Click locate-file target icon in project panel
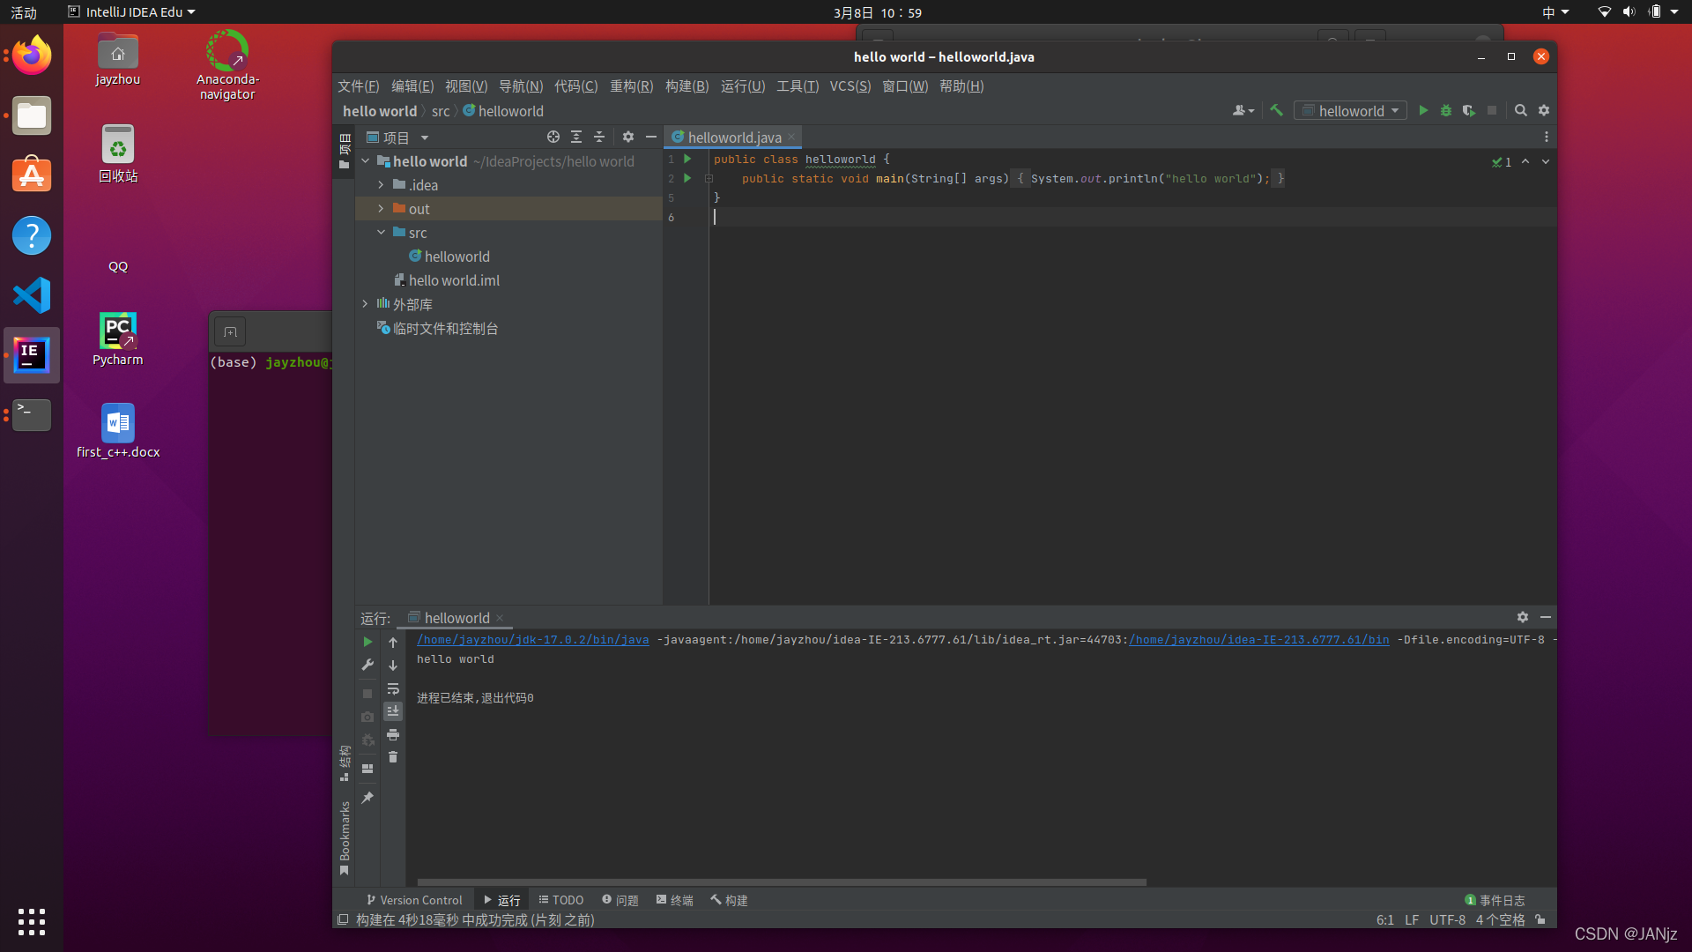Screen dimensions: 1692x952 click(x=553, y=137)
